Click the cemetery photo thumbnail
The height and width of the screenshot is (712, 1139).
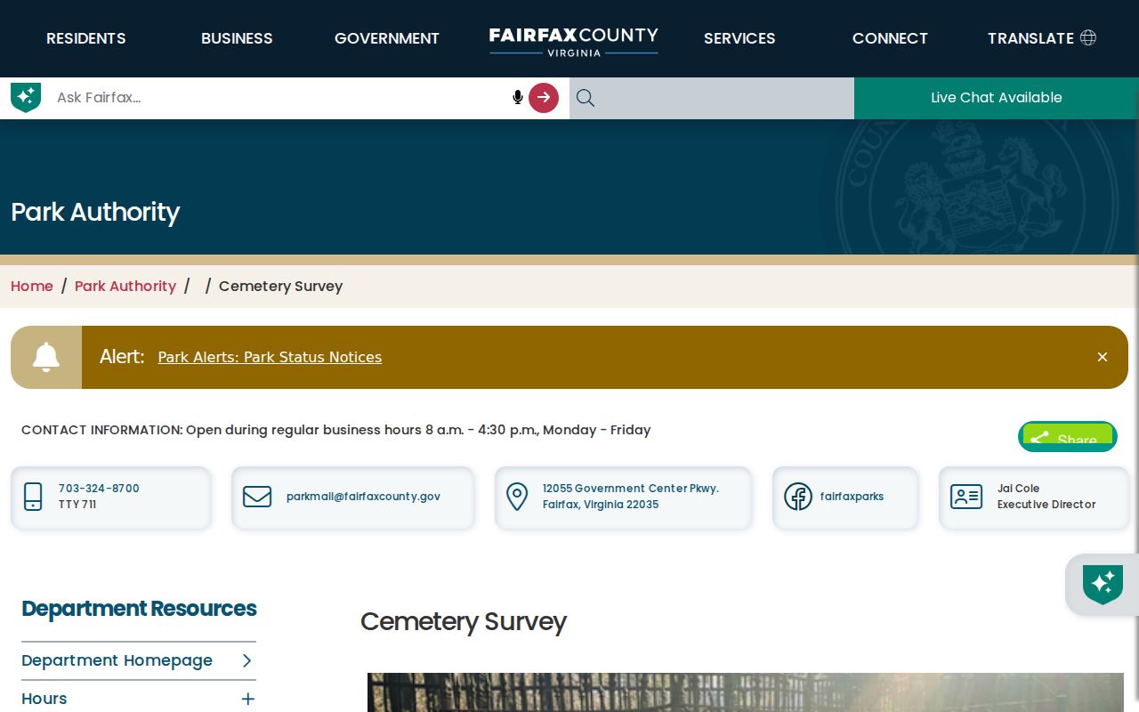click(x=746, y=692)
